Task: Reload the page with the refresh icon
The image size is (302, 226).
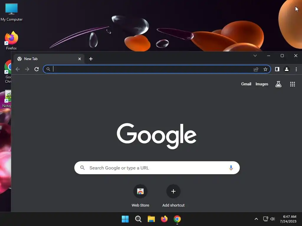Action: [37, 69]
